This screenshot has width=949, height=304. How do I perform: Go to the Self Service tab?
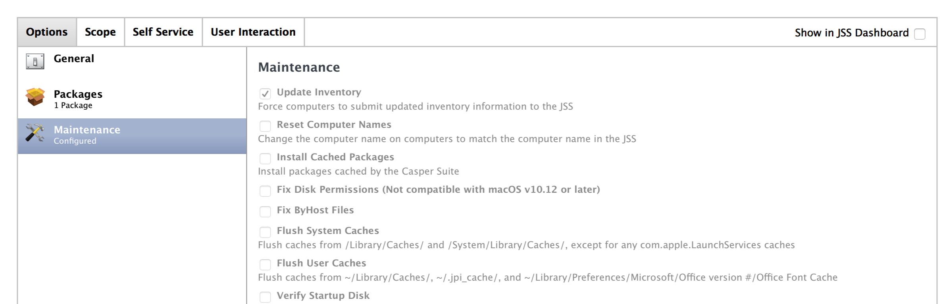click(163, 32)
